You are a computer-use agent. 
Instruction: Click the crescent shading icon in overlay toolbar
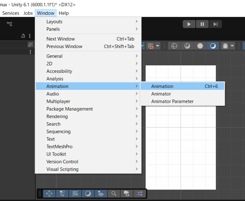88,193
